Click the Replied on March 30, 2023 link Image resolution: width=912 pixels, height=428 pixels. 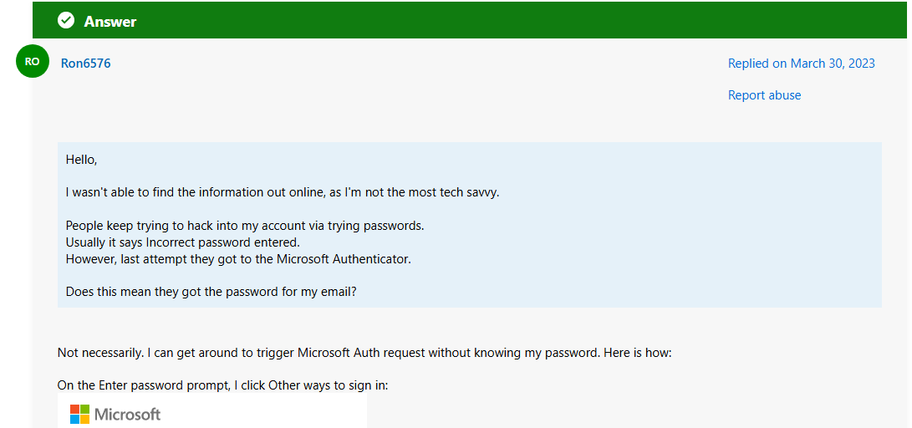(x=801, y=64)
